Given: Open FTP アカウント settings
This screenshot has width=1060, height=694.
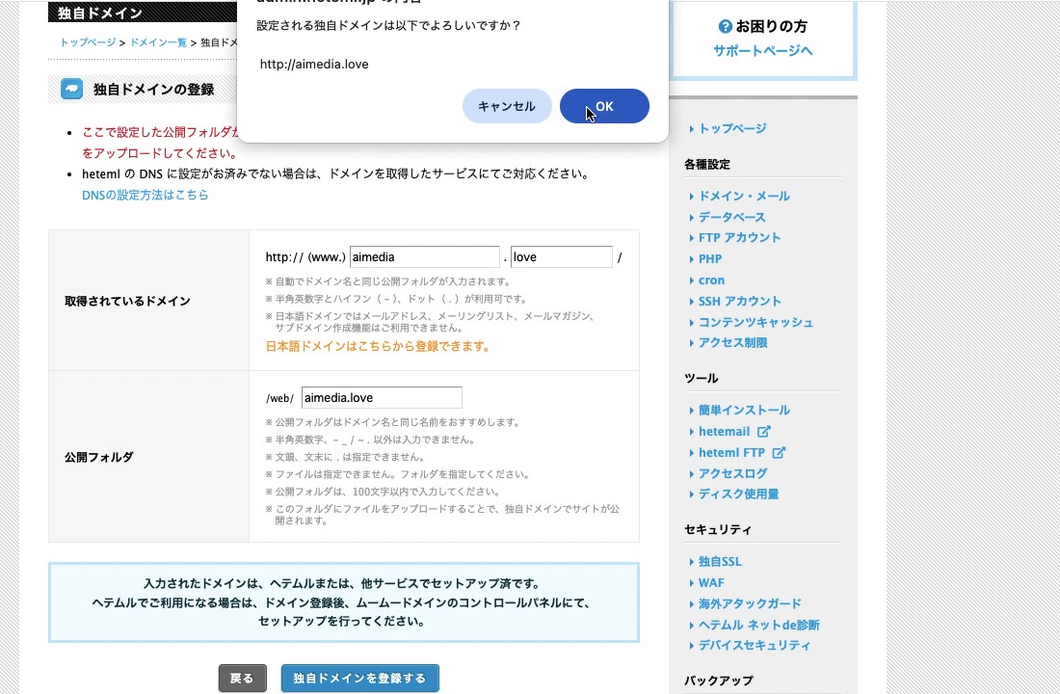Looking at the screenshot, I should click(x=739, y=237).
